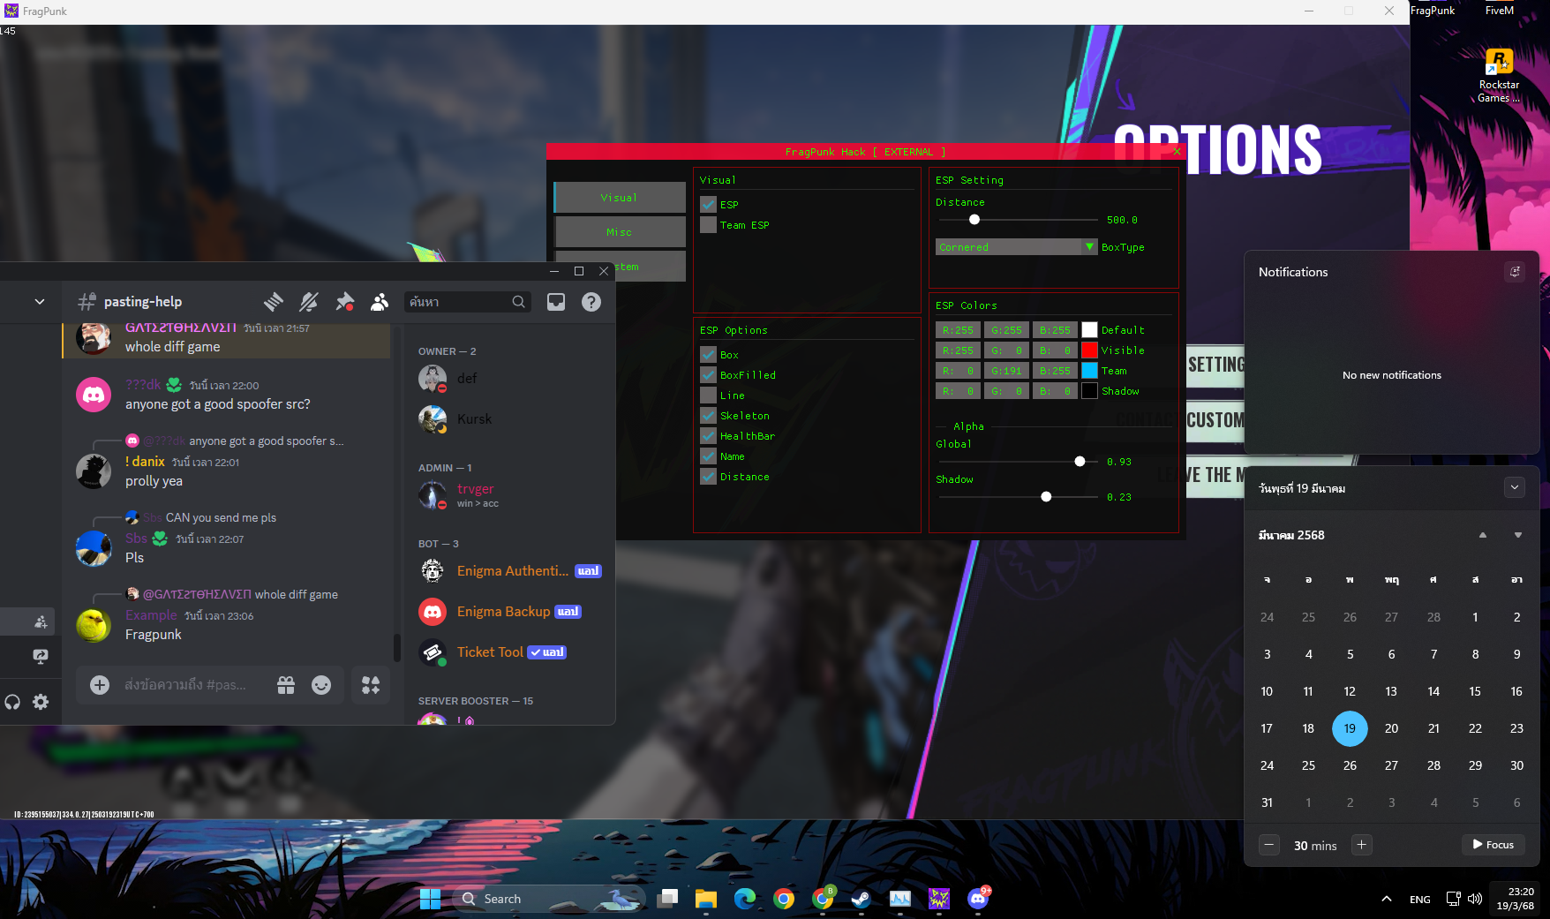Image resolution: width=1550 pixels, height=919 pixels.
Task: Toggle Skeleton checkbox
Action: (x=708, y=416)
